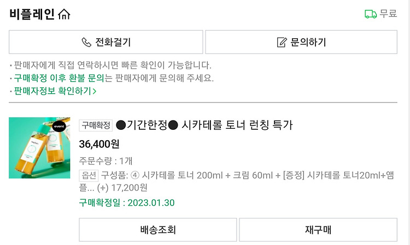This screenshot has width=410, height=245.
Task: Tap the pencil inquiry icon
Action: [282, 42]
